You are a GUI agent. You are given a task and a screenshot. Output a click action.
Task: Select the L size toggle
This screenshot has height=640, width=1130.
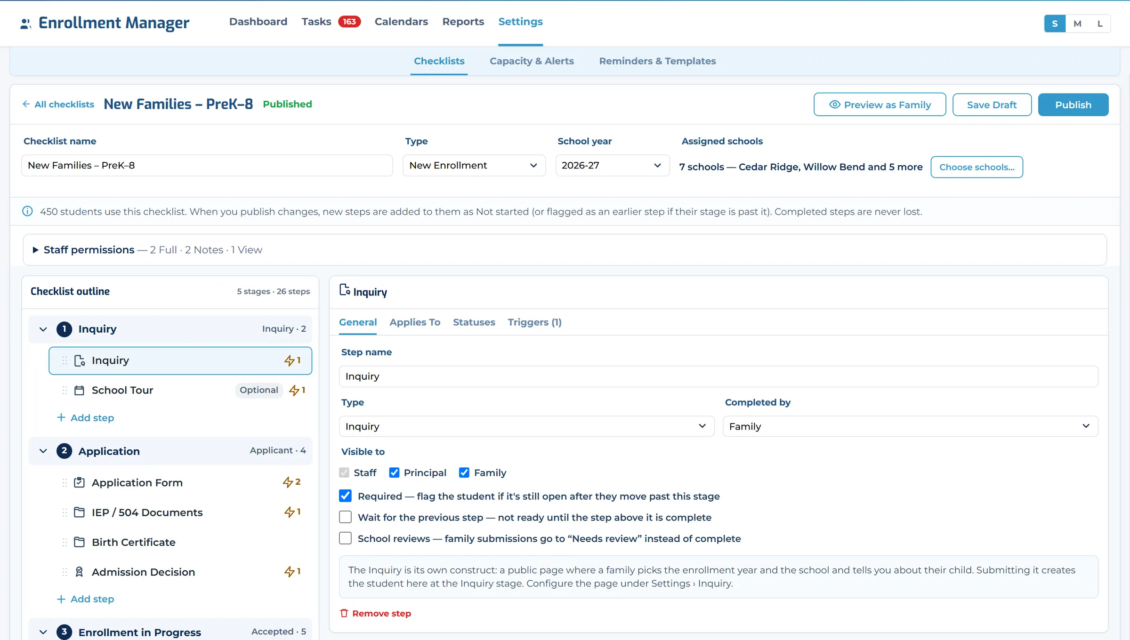pos(1100,24)
